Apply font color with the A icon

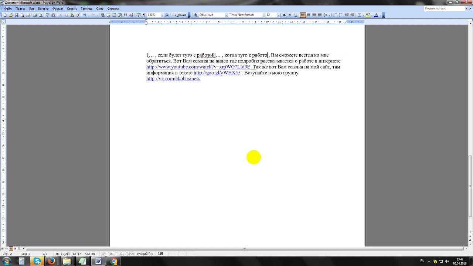376,15
